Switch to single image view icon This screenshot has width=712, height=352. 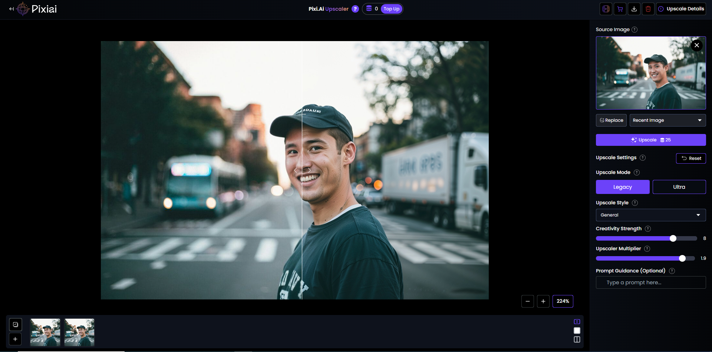tap(577, 331)
